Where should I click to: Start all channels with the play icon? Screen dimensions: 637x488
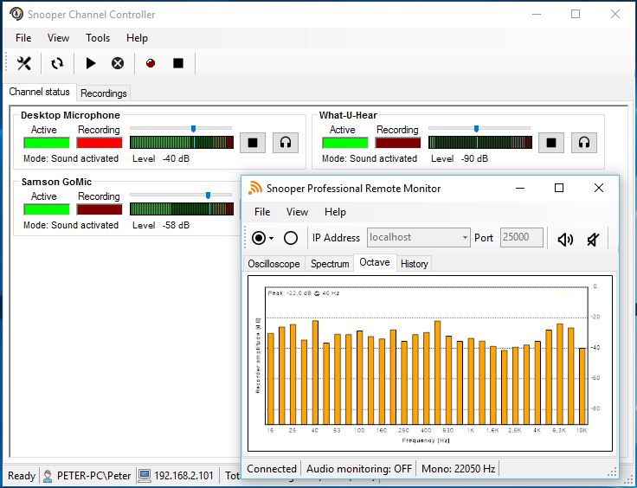click(91, 63)
